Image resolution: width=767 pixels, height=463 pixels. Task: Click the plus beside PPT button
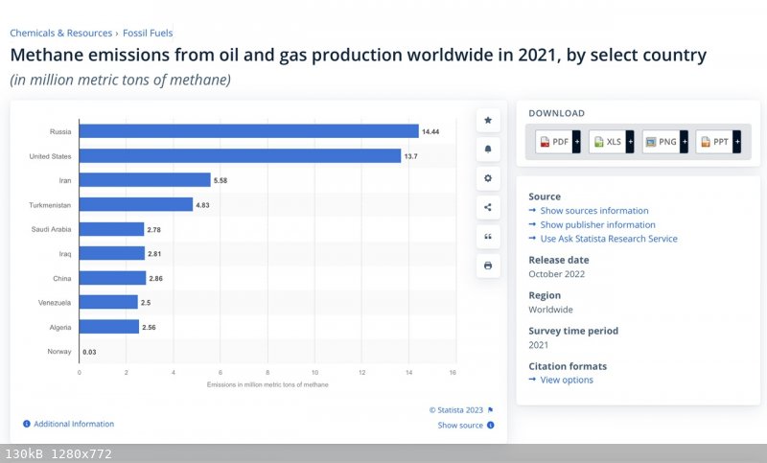[x=736, y=142]
